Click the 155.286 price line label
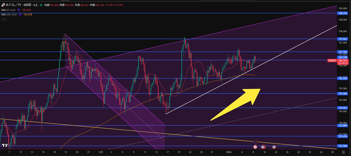This screenshot has width=351, height=156. pos(343,94)
